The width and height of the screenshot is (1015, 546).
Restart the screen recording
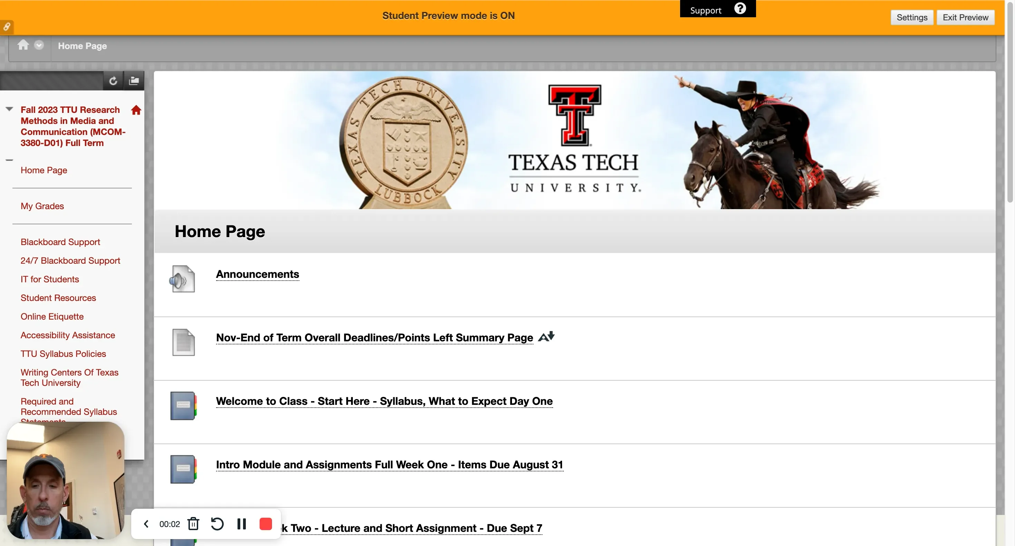point(217,524)
